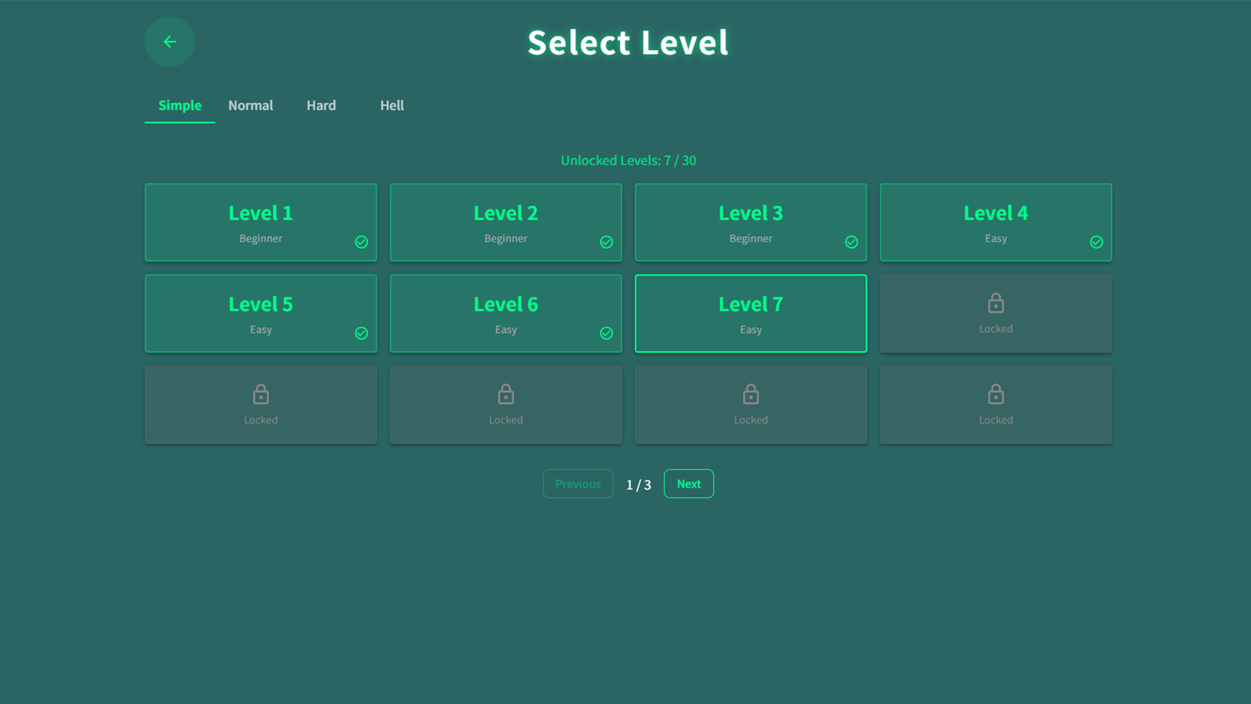The image size is (1251, 704).
Task: Click the checkmark icon on Level 1
Action: 361,242
